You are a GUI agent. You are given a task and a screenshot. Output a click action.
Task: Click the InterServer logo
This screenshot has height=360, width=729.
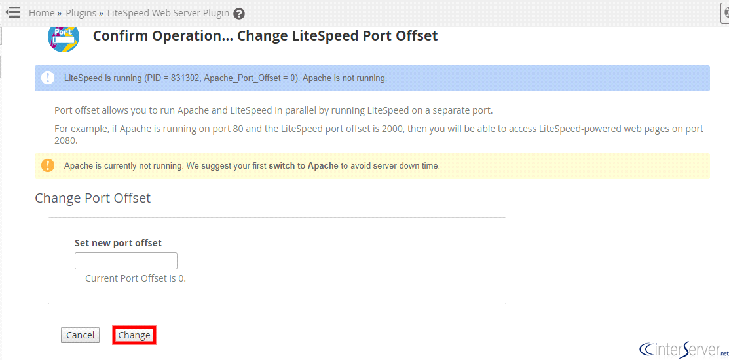(684, 348)
